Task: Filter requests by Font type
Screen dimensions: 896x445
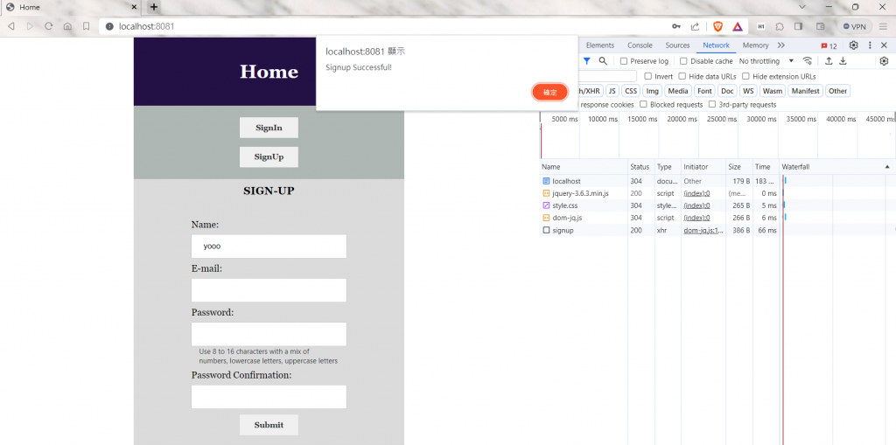Action: coord(704,91)
